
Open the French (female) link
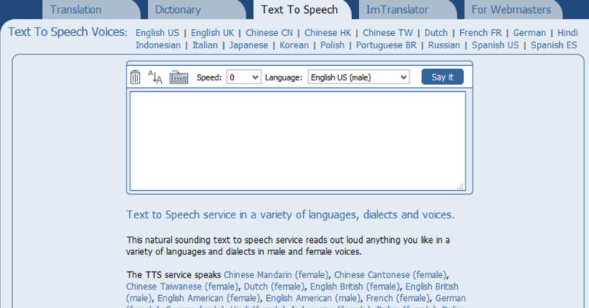pyautogui.click(x=398, y=298)
